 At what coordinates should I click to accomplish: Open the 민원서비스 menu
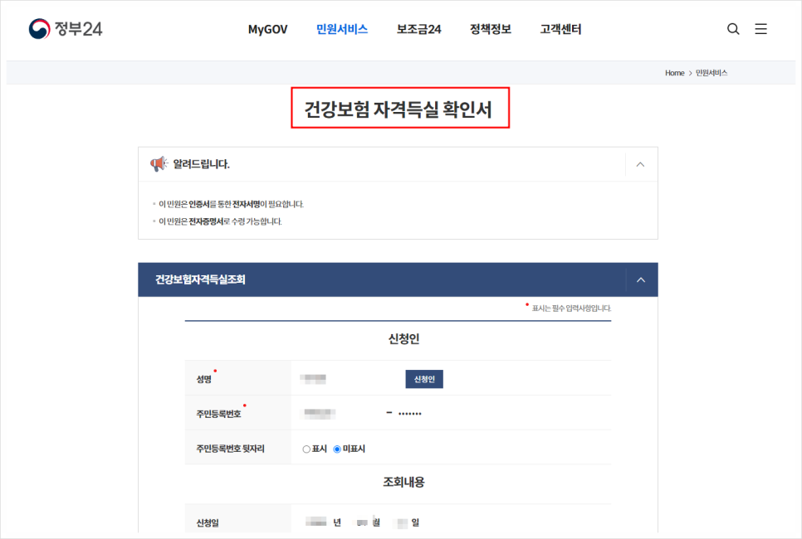coord(342,29)
